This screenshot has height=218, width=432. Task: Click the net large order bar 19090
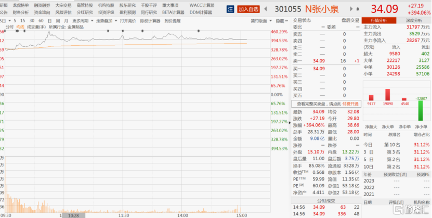tap(387, 95)
